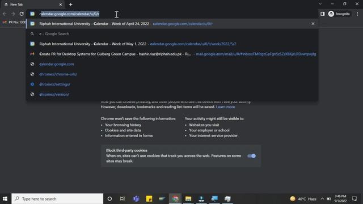Close the New Tab tab

point(61,5)
